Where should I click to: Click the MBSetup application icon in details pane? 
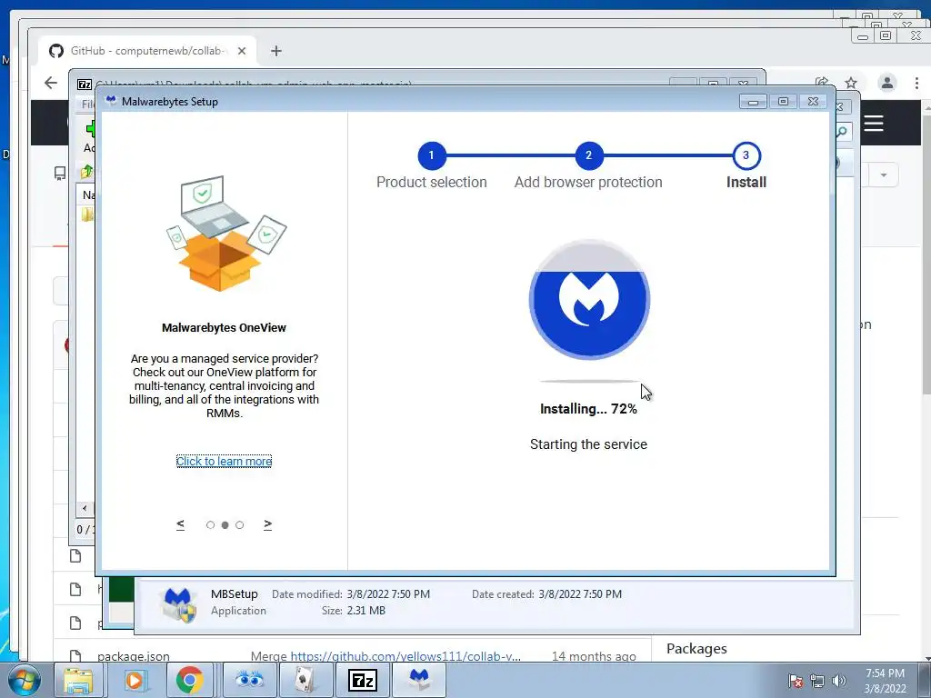179,603
